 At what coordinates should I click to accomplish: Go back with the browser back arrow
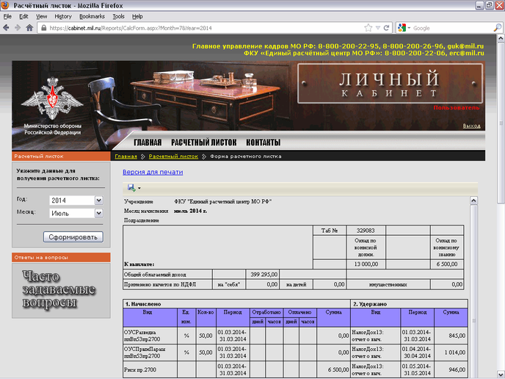(x=6, y=28)
